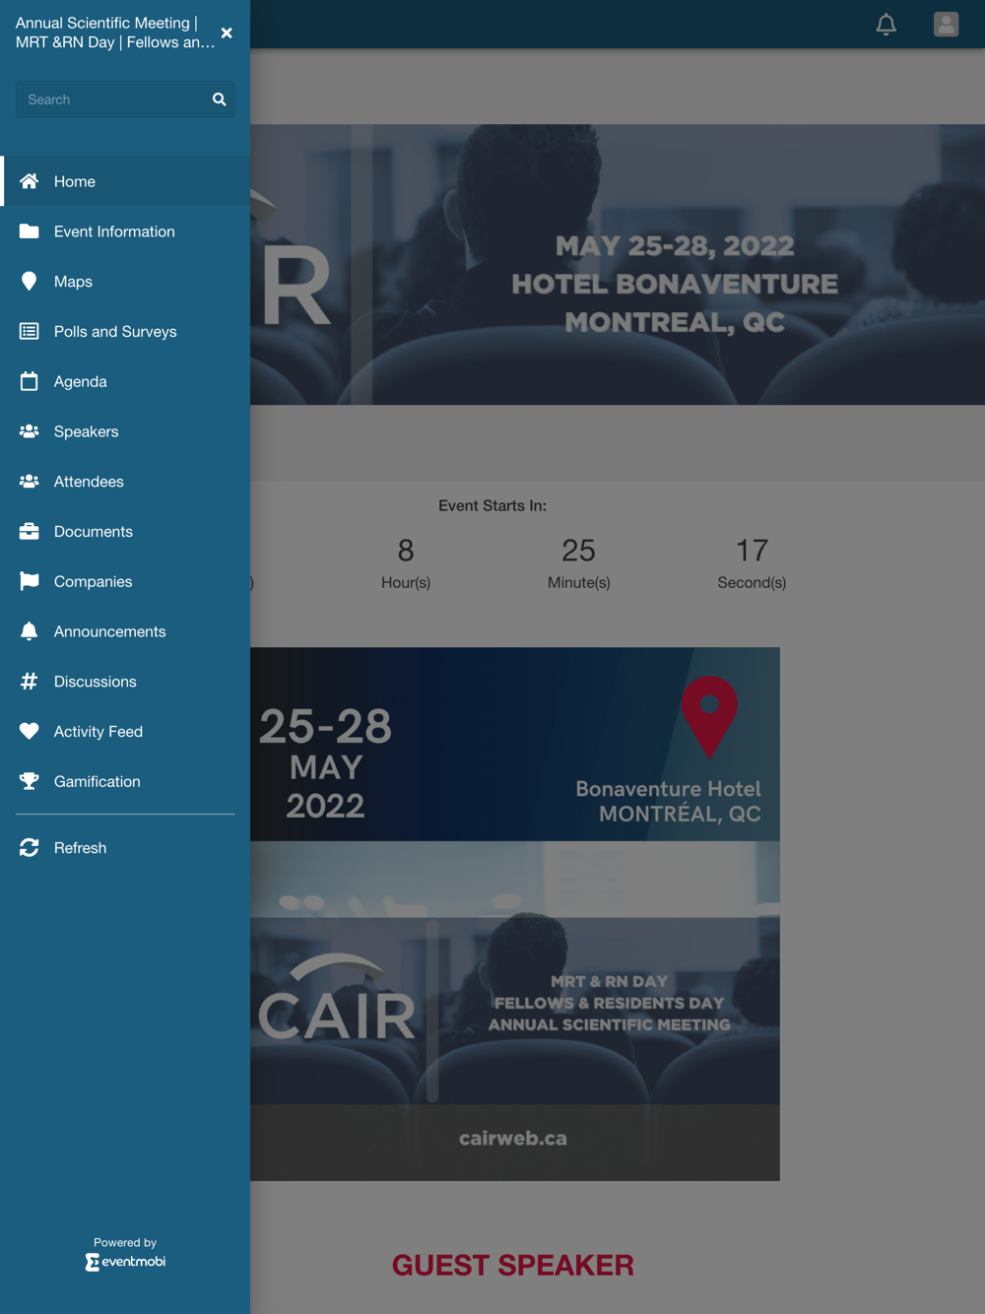Click the Home house icon

pyautogui.click(x=30, y=181)
